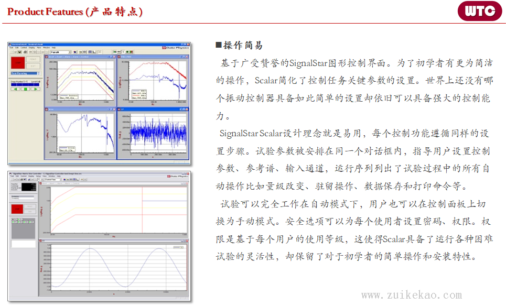
Task: Open the dropdown in sine controller toolbar
Action: point(53,180)
